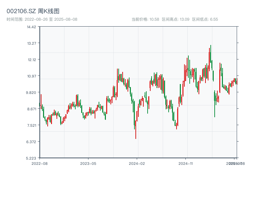
Task: Select the date range text 2022-08-26 至 2025-08-08
Action: pos(51,19)
